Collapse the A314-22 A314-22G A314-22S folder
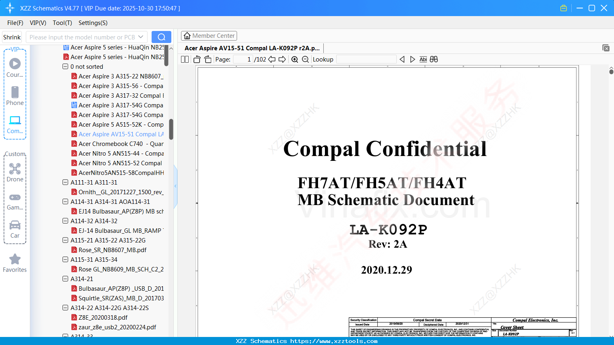This screenshot has width=614, height=345. pos(65,308)
